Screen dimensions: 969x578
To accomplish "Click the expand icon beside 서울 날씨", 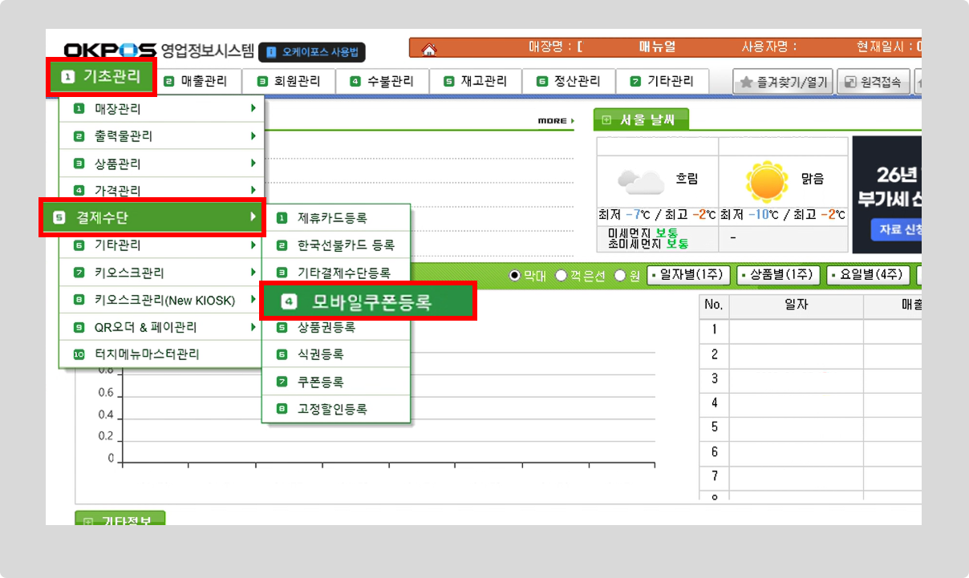I will pyautogui.click(x=606, y=119).
